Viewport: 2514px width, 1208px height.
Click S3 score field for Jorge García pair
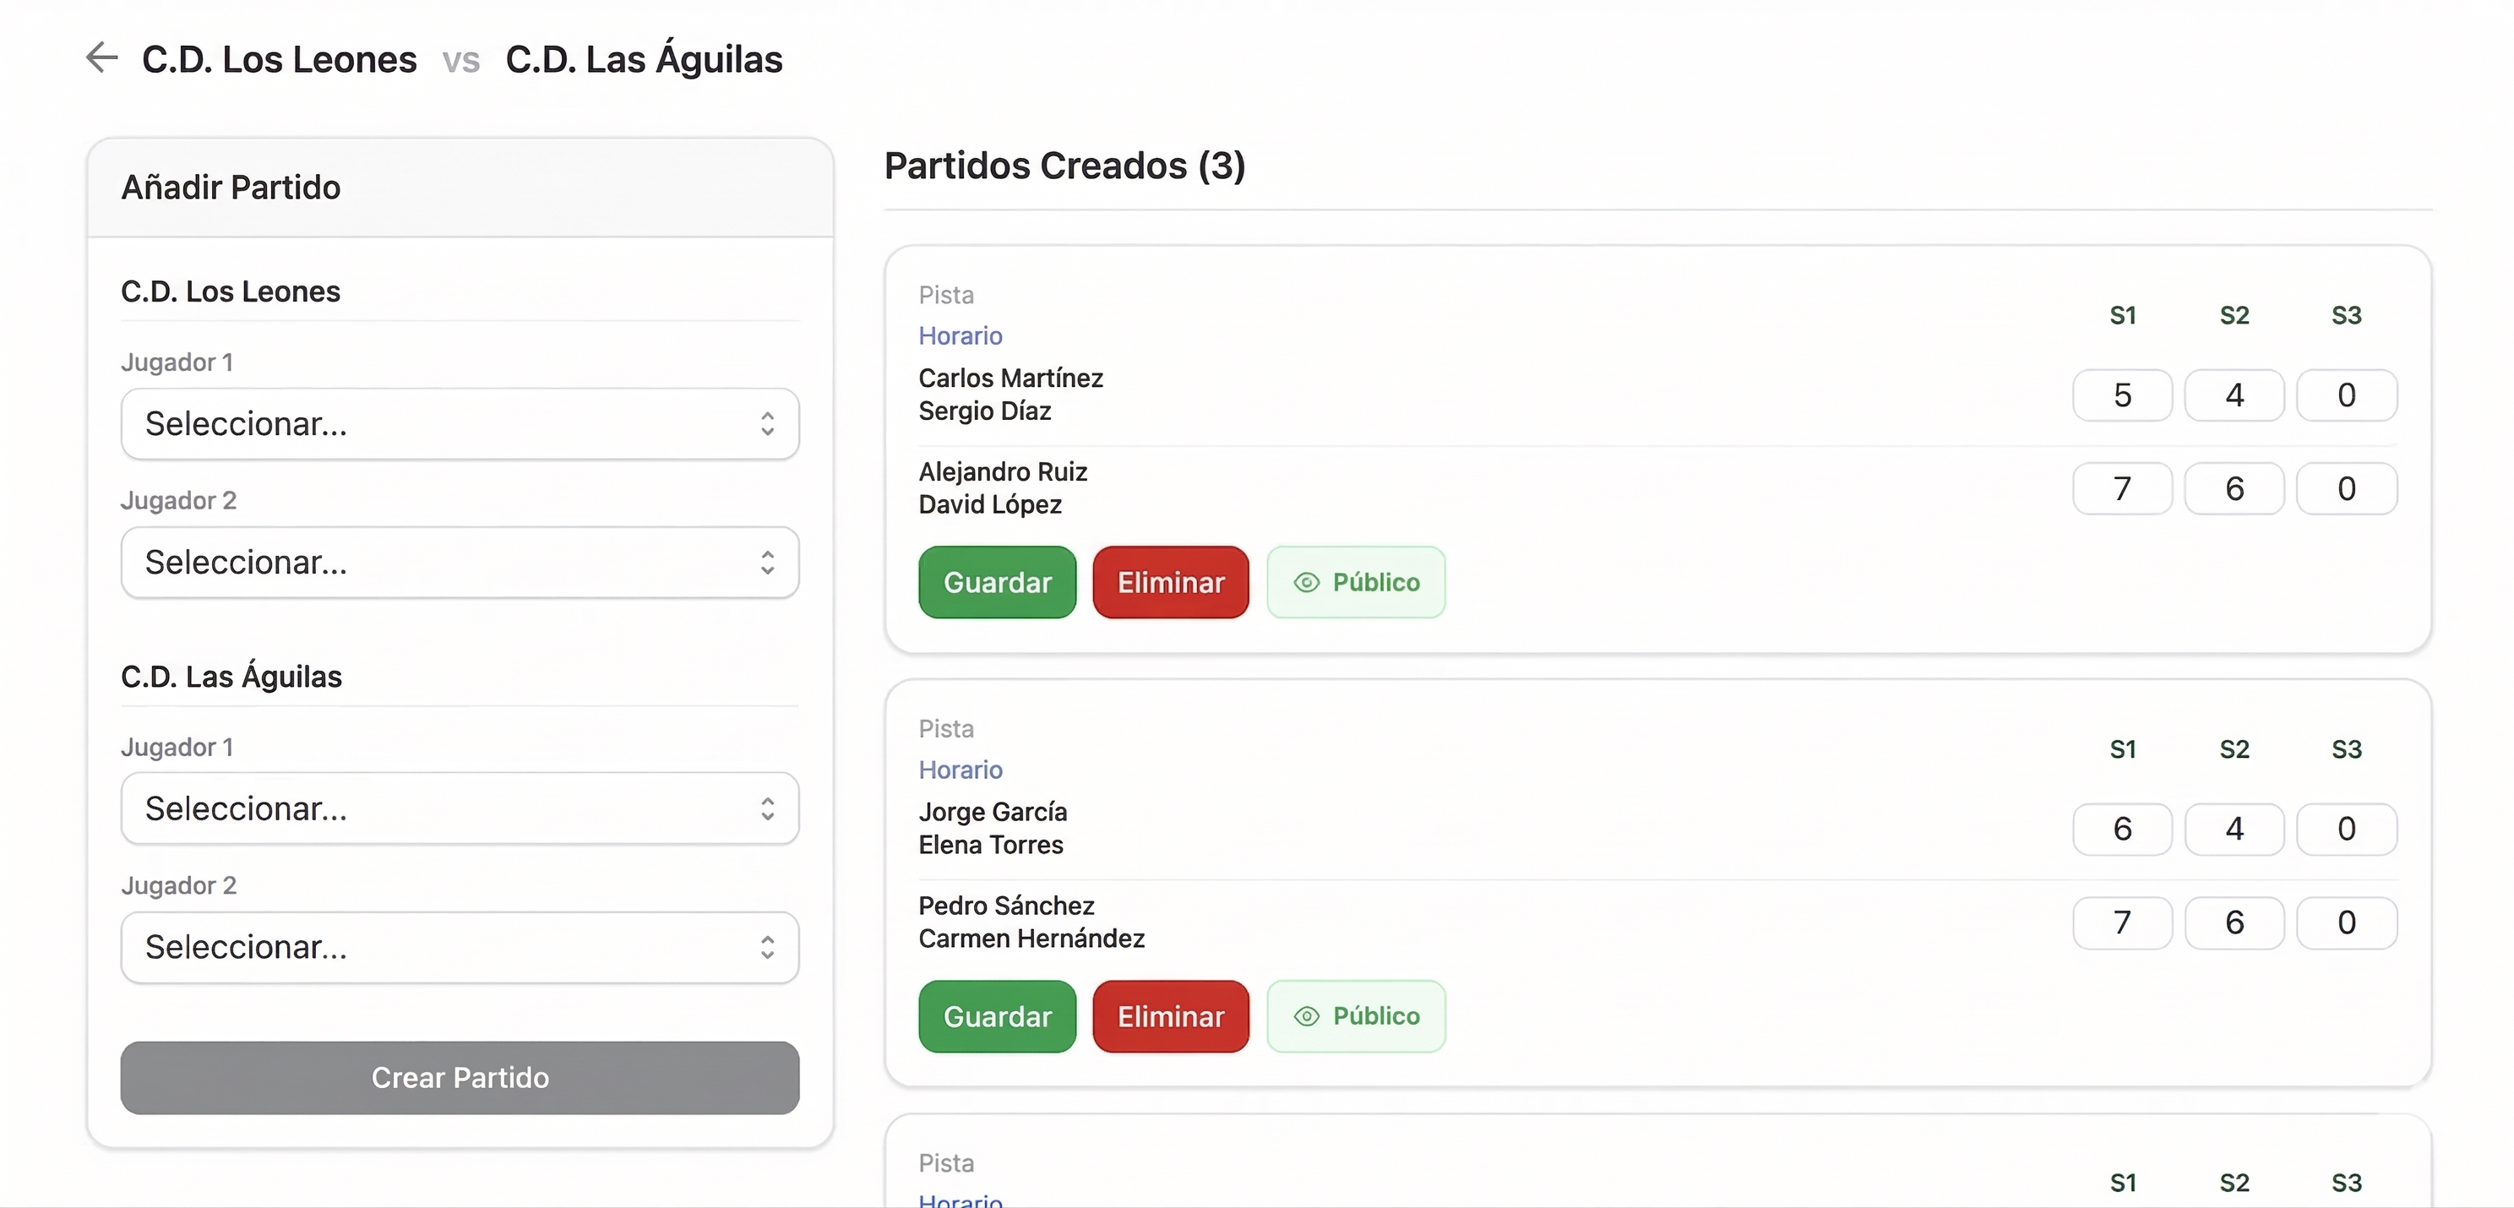(2346, 830)
